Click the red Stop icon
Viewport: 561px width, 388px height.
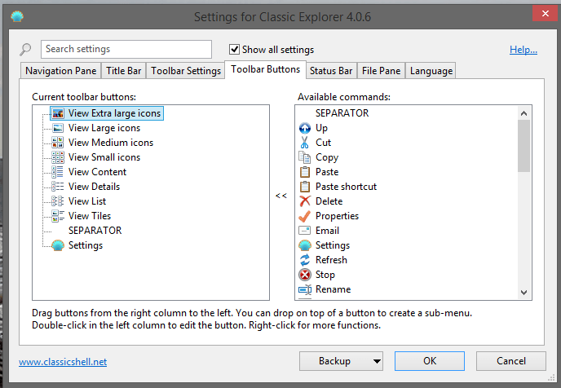pyautogui.click(x=305, y=275)
